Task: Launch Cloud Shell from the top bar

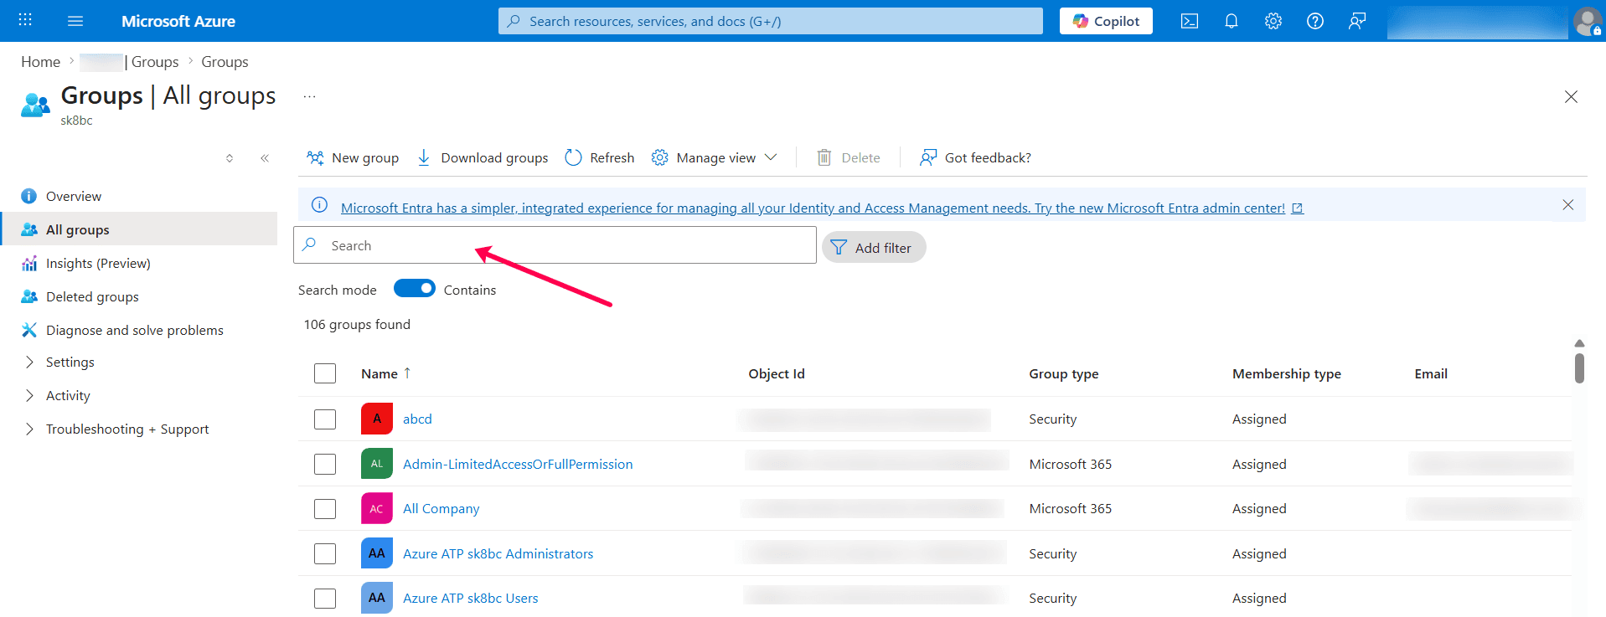Action: pos(1190,21)
